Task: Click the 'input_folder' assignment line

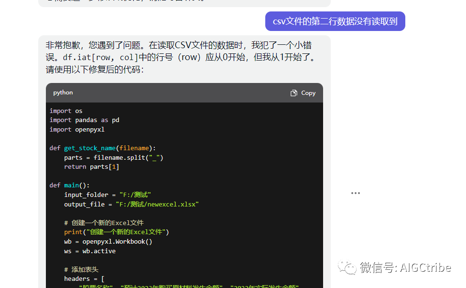Action: (108, 195)
